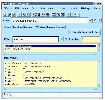Open the Help menu
Screen dimensions: 105x100
point(97,8)
